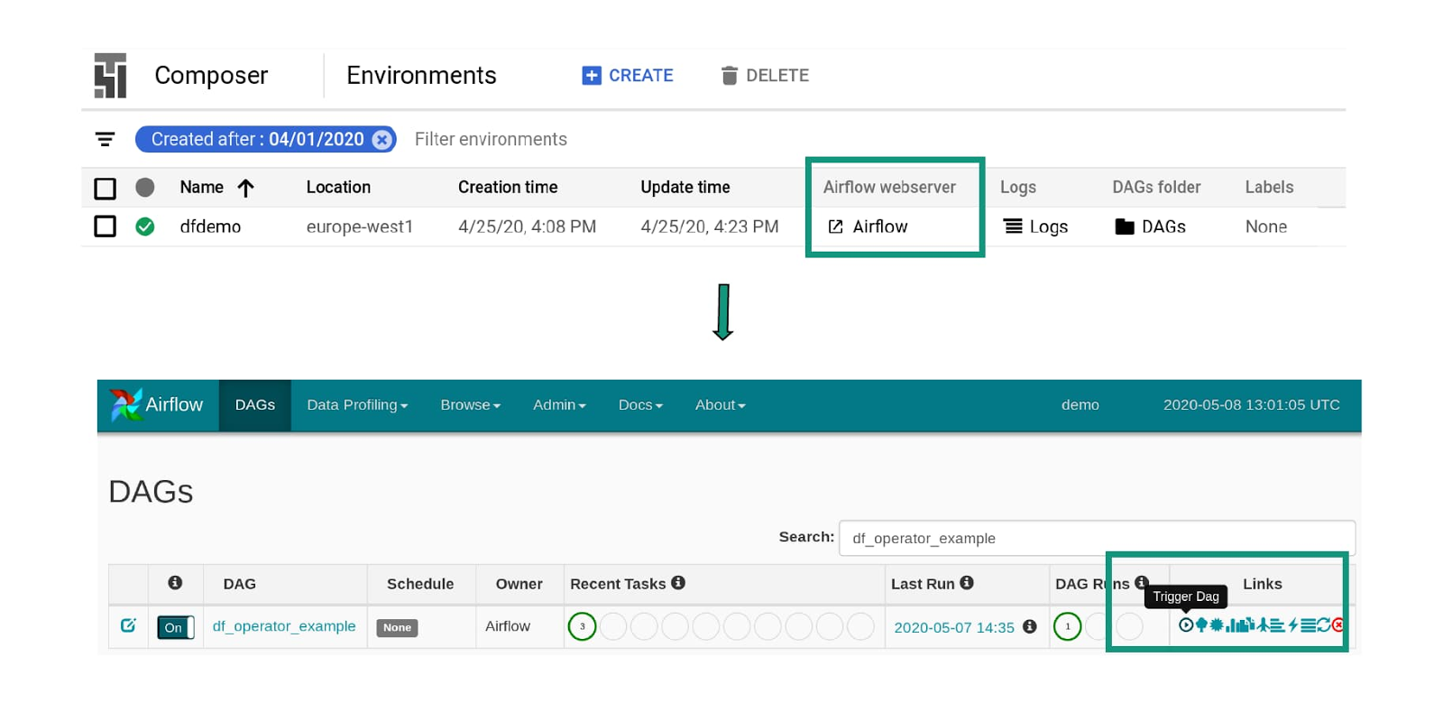Open the DAGs folder link for dfdemo
Viewport: 1443px width, 703px height.
pyautogui.click(x=1150, y=227)
